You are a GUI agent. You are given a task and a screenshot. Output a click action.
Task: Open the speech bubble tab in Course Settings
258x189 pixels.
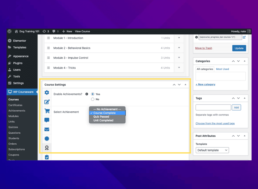[x=47, y=120]
